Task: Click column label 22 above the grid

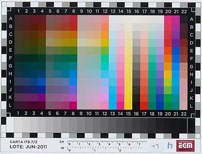Action: point(184,12)
